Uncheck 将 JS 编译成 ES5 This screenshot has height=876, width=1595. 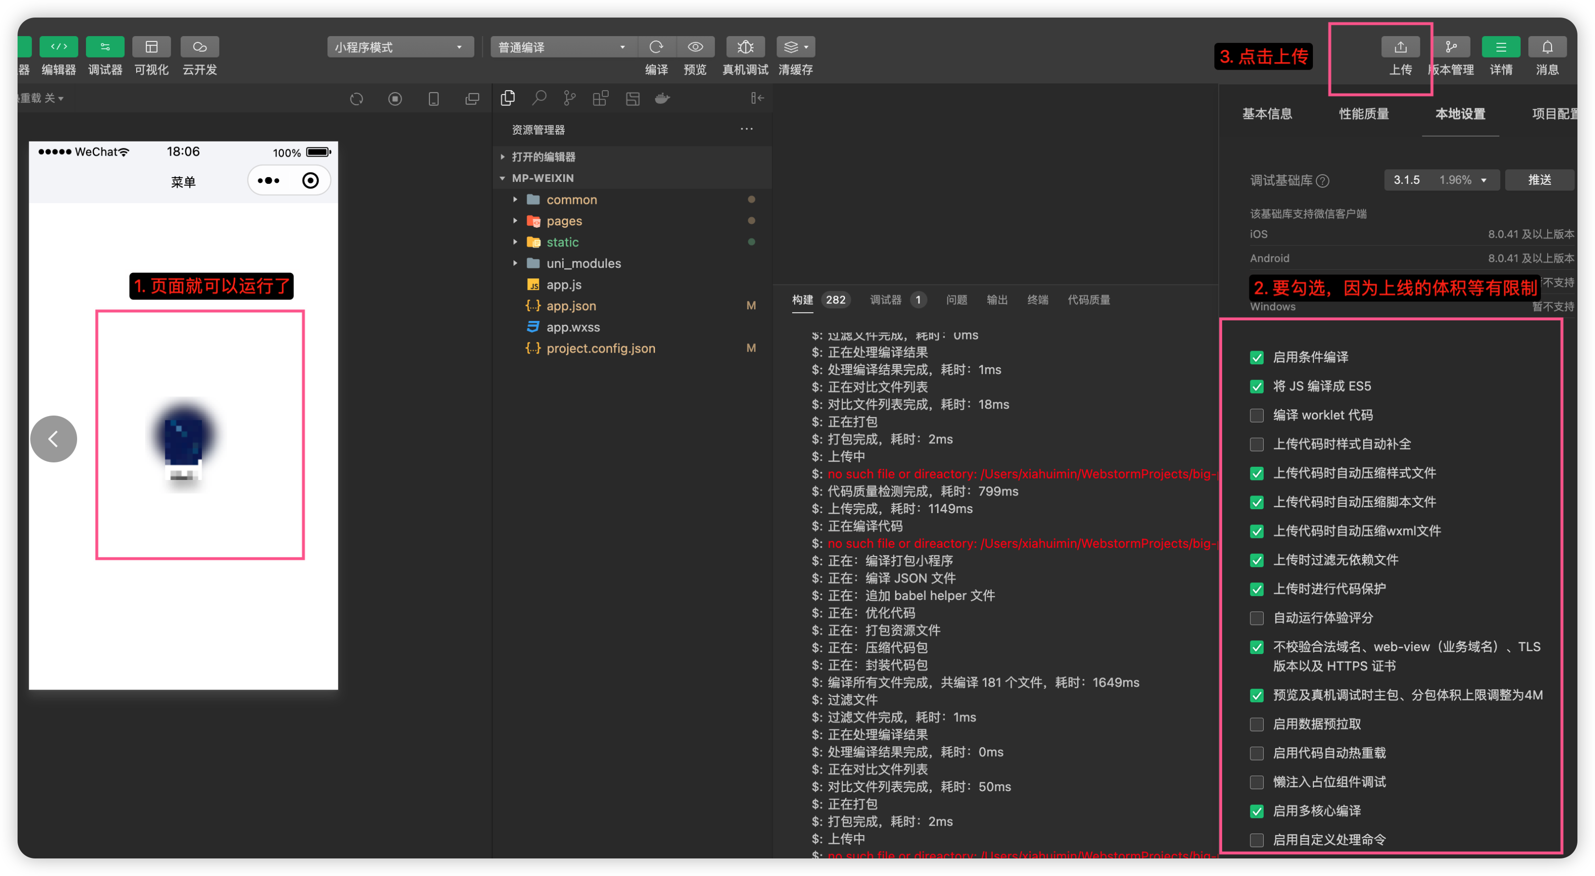pyautogui.click(x=1256, y=387)
